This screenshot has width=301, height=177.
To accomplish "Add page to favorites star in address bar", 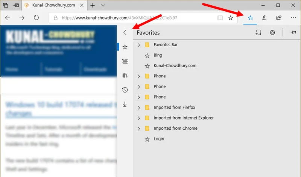I will [x=231, y=18].
